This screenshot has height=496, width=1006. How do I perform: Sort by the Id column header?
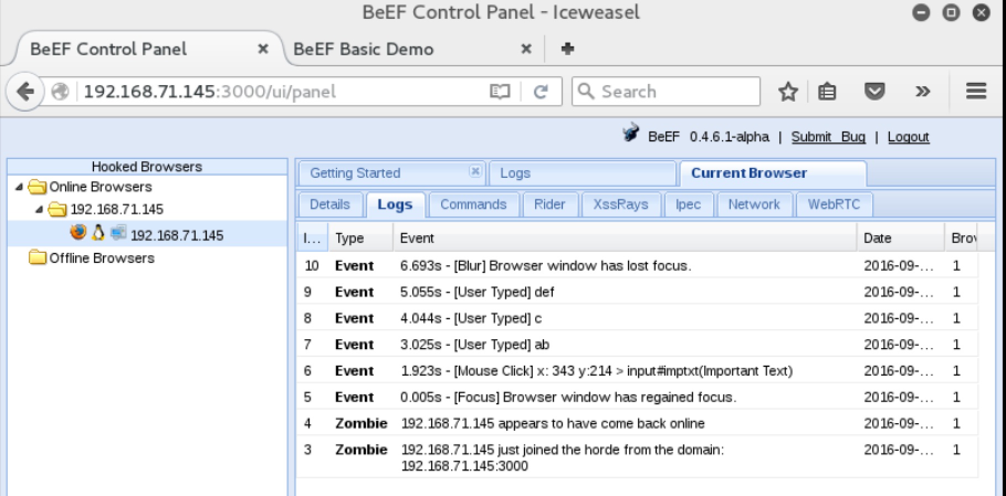(312, 238)
